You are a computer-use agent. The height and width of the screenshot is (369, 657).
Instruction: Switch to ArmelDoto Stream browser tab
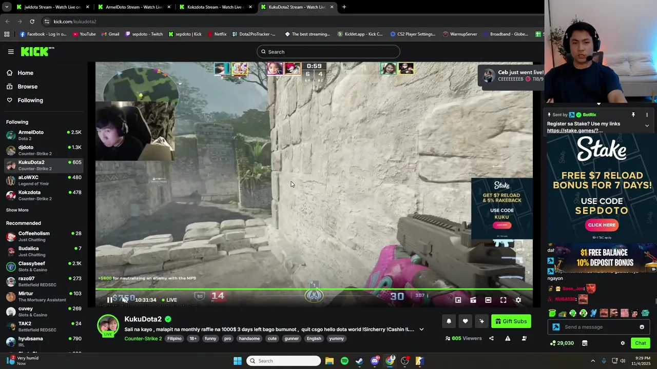click(x=133, y=7)
